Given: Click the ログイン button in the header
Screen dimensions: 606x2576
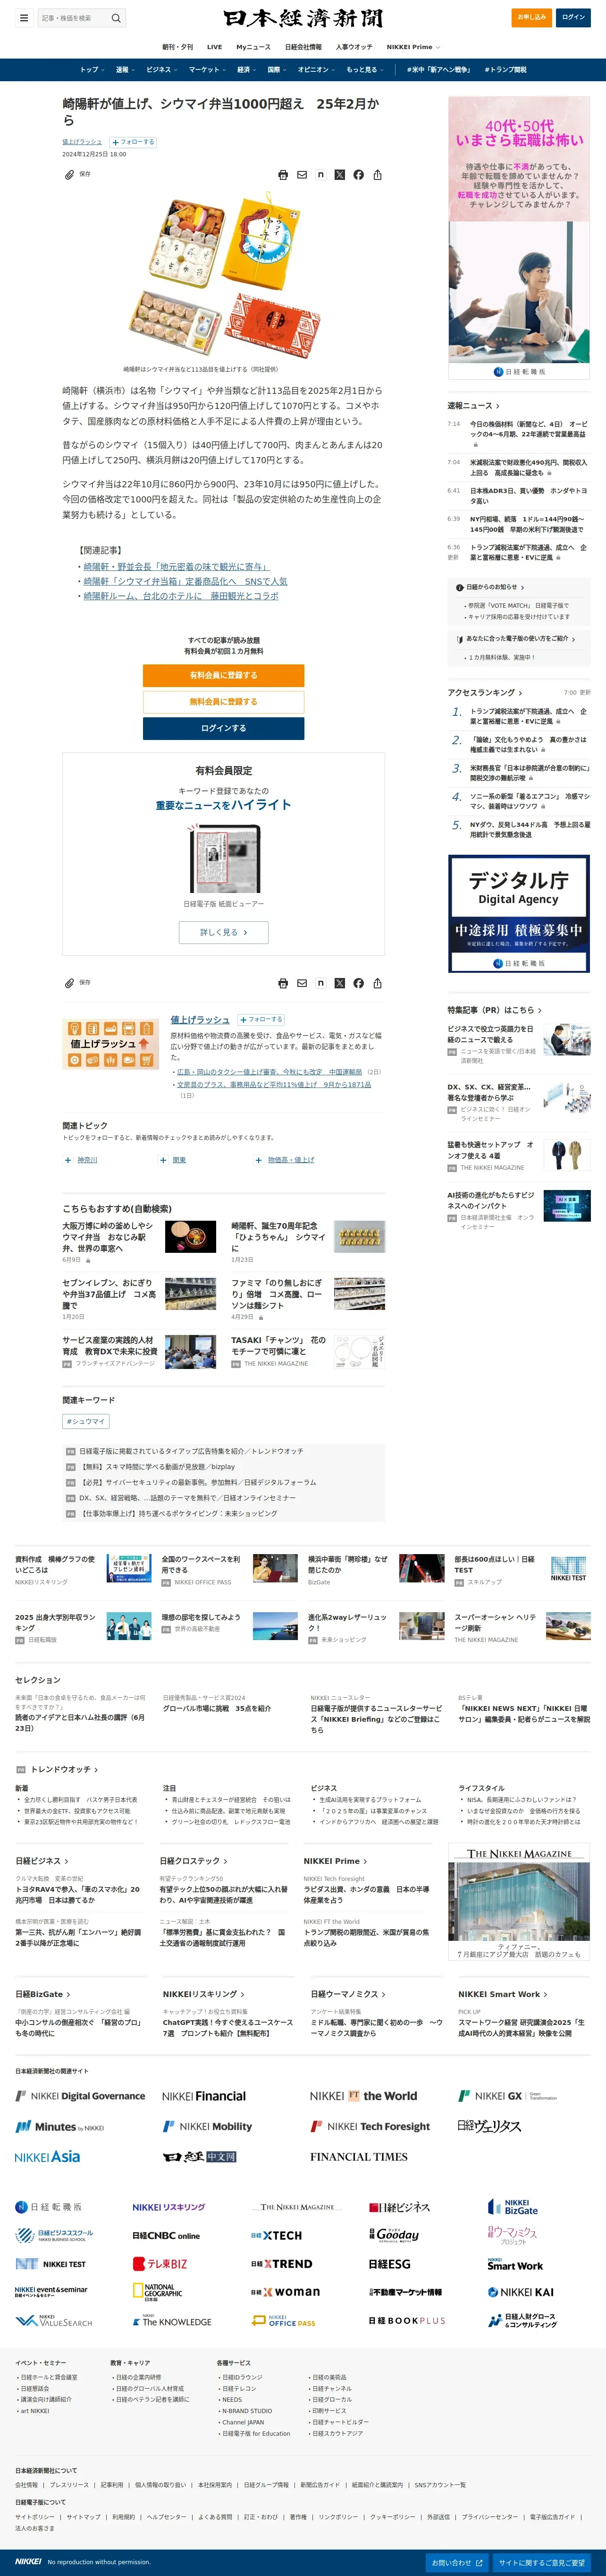Looking at the screenshot, I should [574, 17].
